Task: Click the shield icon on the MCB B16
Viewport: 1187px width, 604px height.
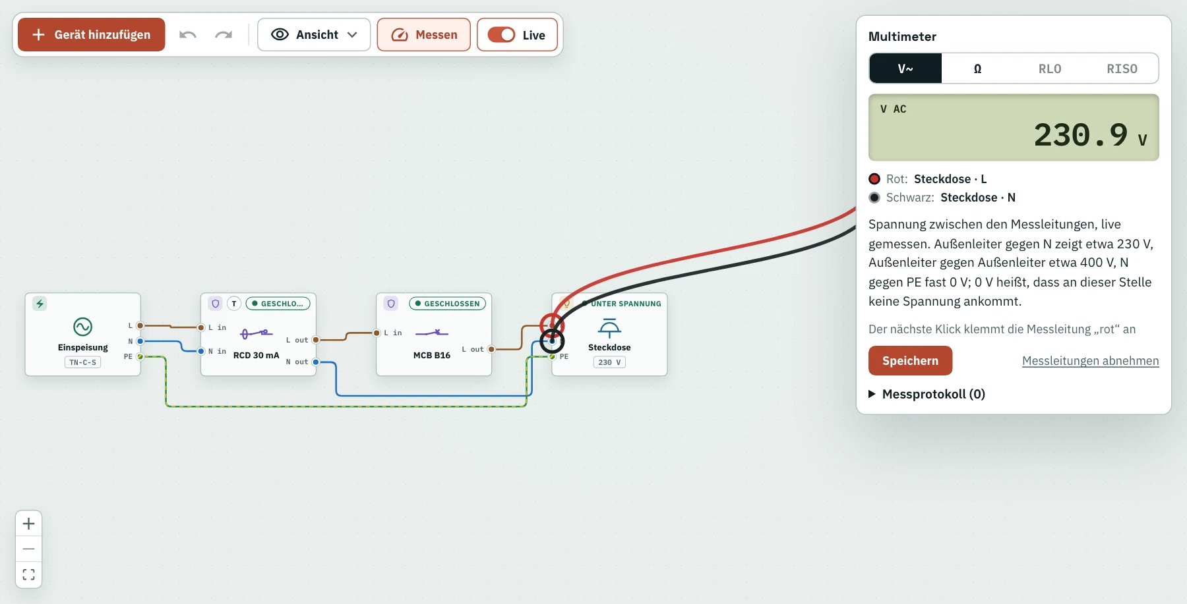Action: (x=391, y=304)
